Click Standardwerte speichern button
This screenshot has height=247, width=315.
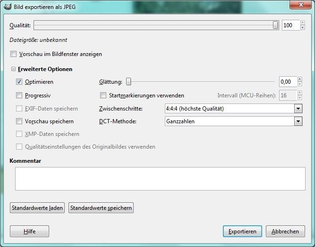click(x=101, y=208)
